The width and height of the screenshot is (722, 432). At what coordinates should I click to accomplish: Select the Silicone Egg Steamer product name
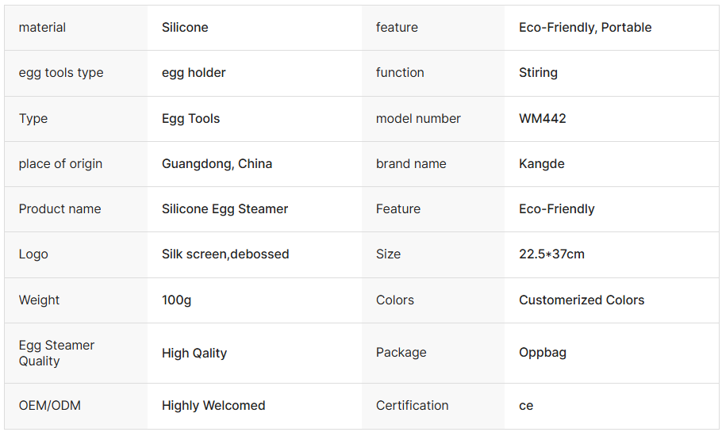pos(225,209)
